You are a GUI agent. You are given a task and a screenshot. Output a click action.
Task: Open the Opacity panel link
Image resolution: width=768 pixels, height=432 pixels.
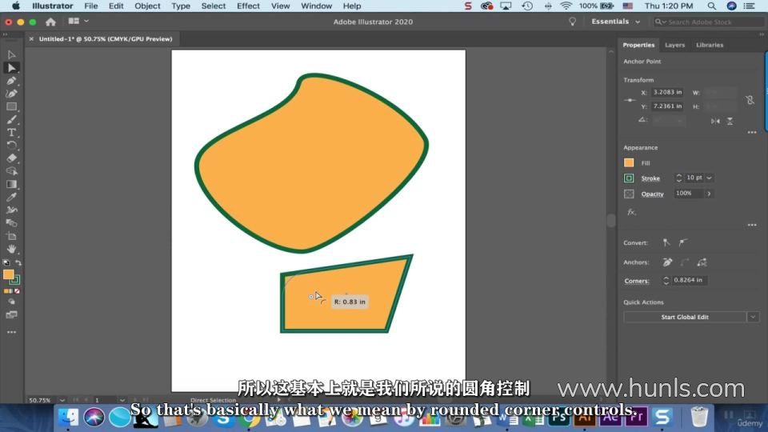(x=652, y=194)
